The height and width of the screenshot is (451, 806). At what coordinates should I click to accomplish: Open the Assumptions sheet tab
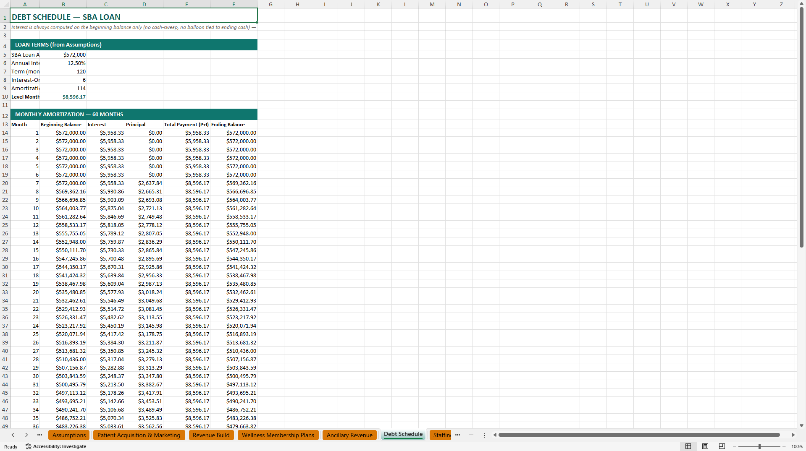[x=69, y=435]
